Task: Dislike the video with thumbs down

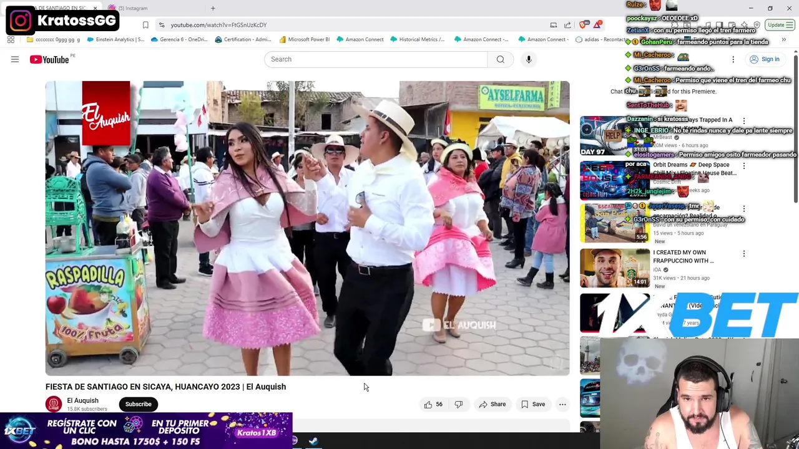Action: tap(459, 404)
